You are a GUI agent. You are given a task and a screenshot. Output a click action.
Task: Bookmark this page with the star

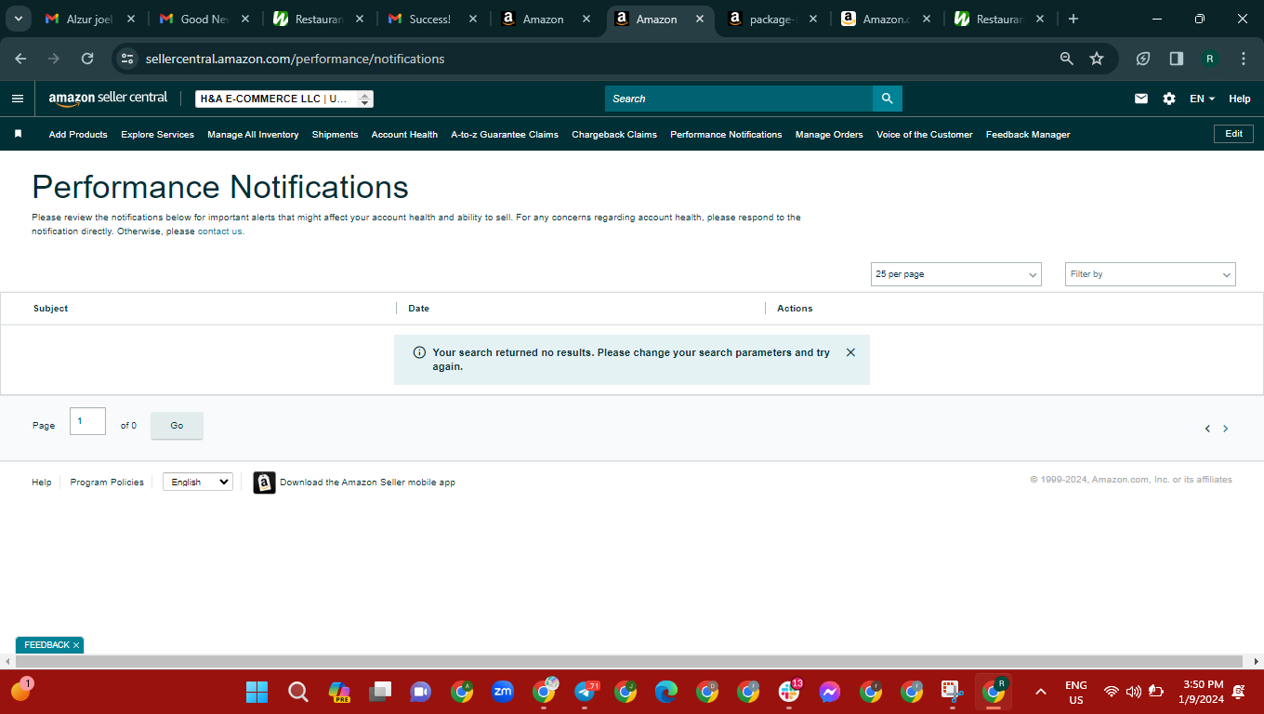[1097, 59]
